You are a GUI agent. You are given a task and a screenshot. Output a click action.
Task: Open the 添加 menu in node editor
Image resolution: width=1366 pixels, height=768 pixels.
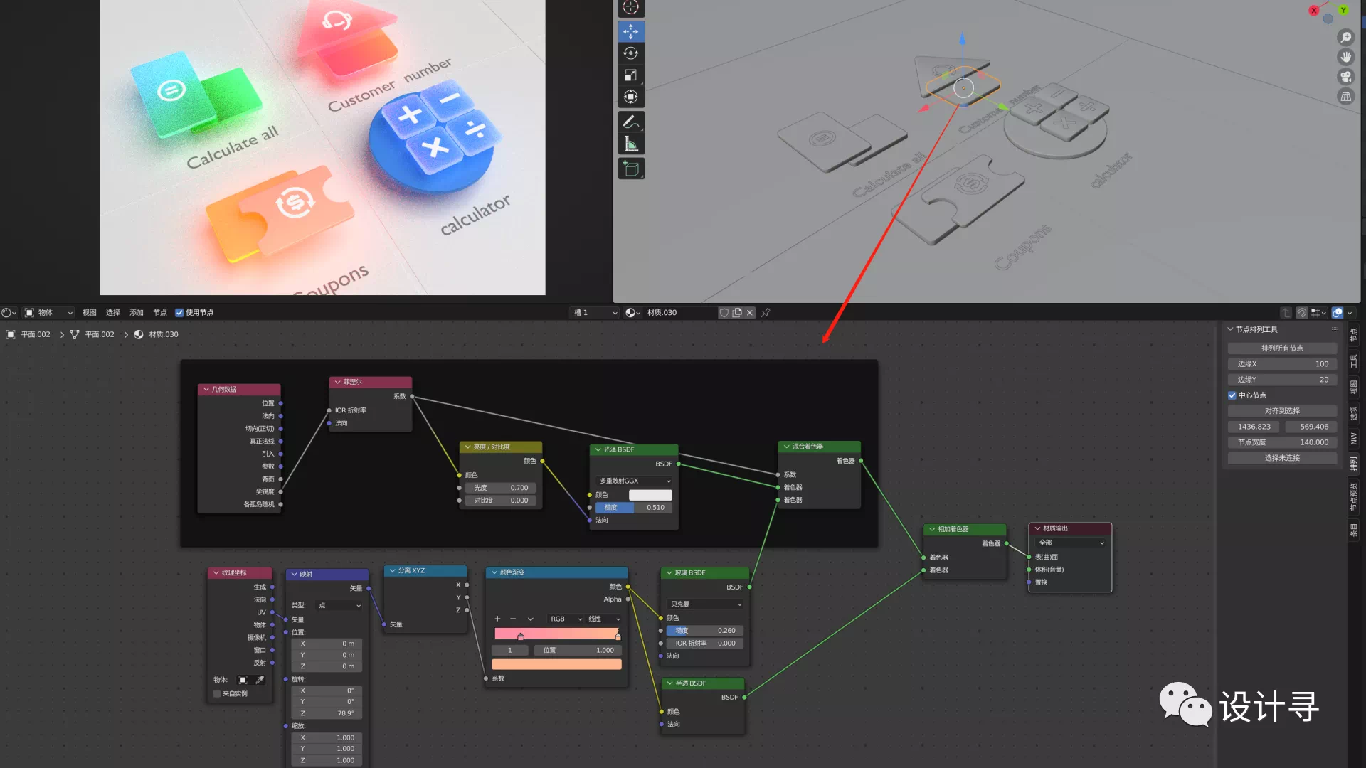[x=136, y=313]
